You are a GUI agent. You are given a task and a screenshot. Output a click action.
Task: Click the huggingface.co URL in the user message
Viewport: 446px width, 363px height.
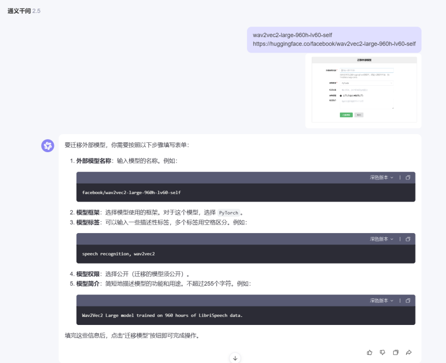point(334,44)
